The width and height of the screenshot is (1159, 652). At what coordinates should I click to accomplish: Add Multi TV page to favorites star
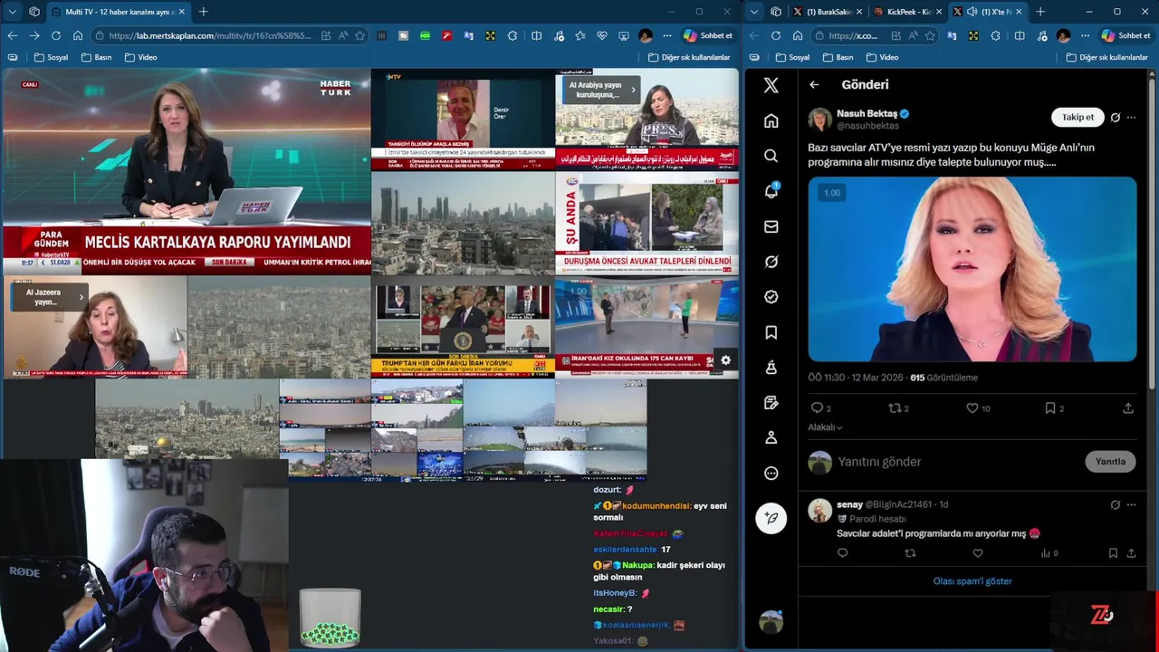tap(359, 35)
